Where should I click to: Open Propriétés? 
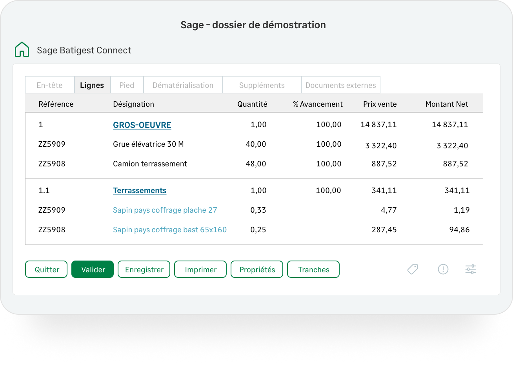point(257,270)
